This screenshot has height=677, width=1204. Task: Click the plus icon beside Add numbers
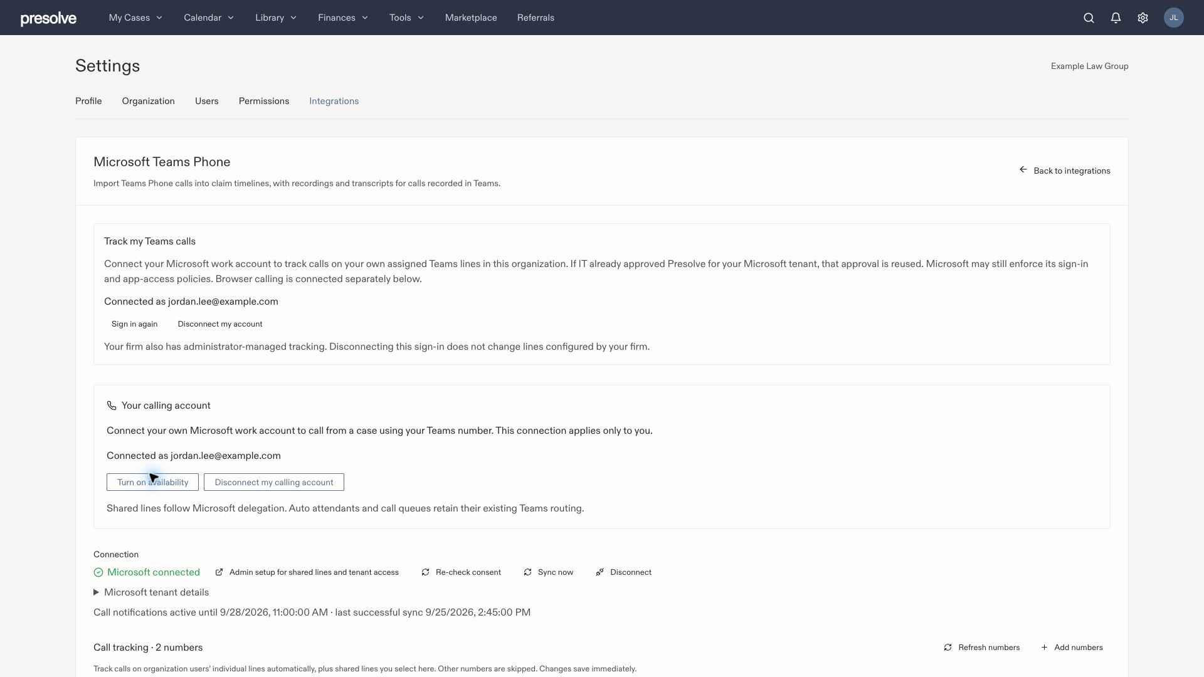point(1044,648)
